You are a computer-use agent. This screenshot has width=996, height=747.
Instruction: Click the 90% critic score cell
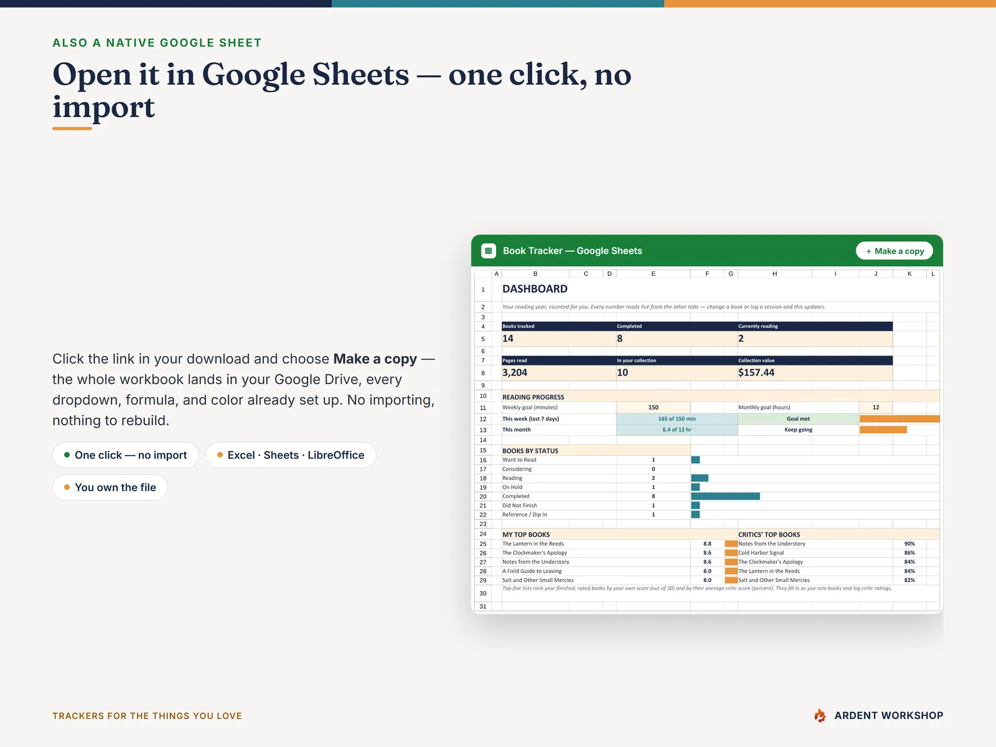(x=909, y=544)
